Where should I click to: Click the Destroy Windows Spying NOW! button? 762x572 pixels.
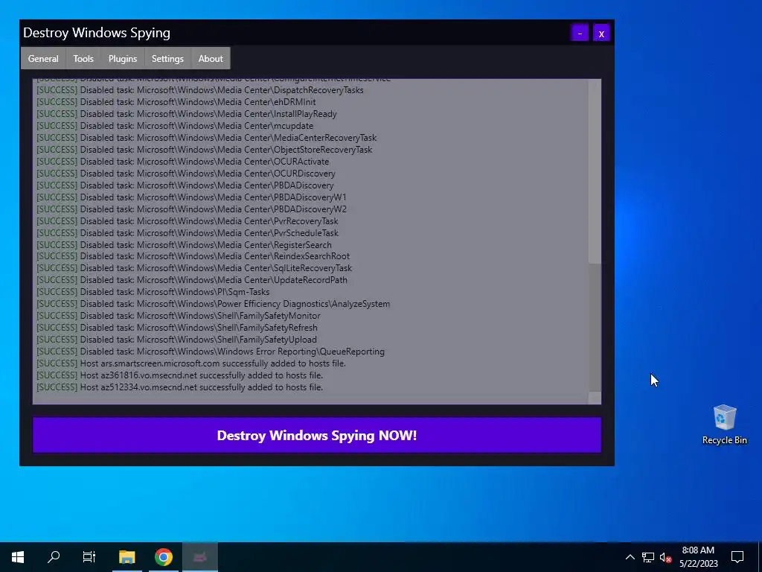tap(317, 435)
